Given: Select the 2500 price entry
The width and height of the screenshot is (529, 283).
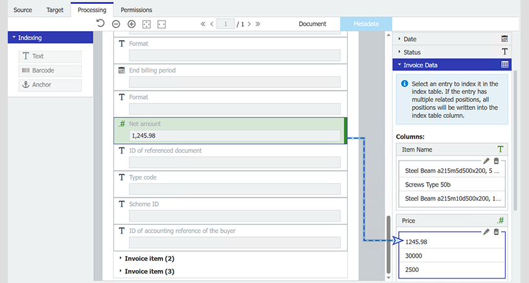Looking at the screenshot, I should pyautogui.click(x=452, y=270).
